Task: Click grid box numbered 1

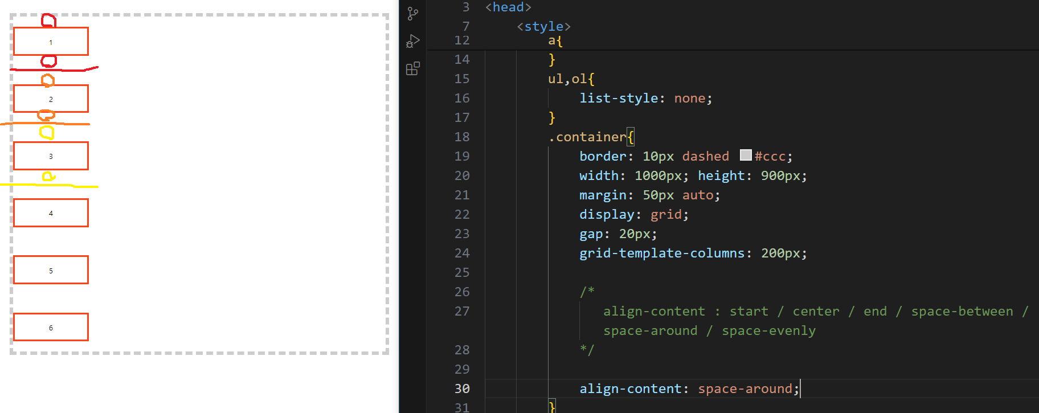Action: click(51, 42)
